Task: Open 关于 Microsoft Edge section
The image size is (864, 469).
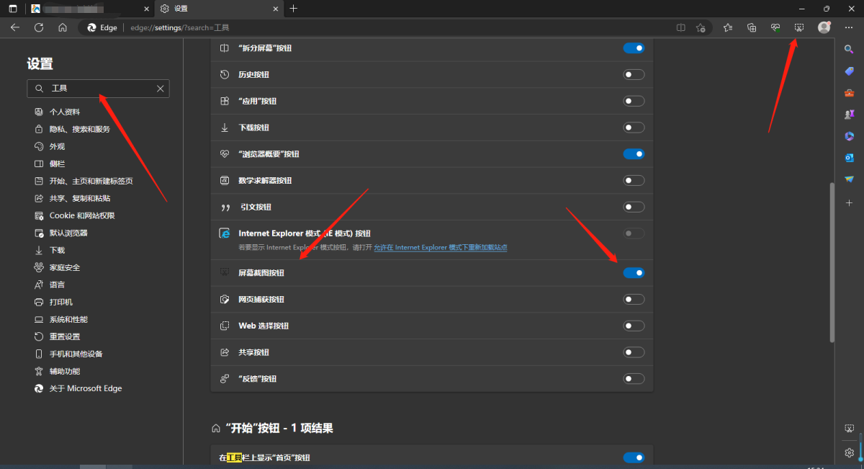Action: point(78,388)
